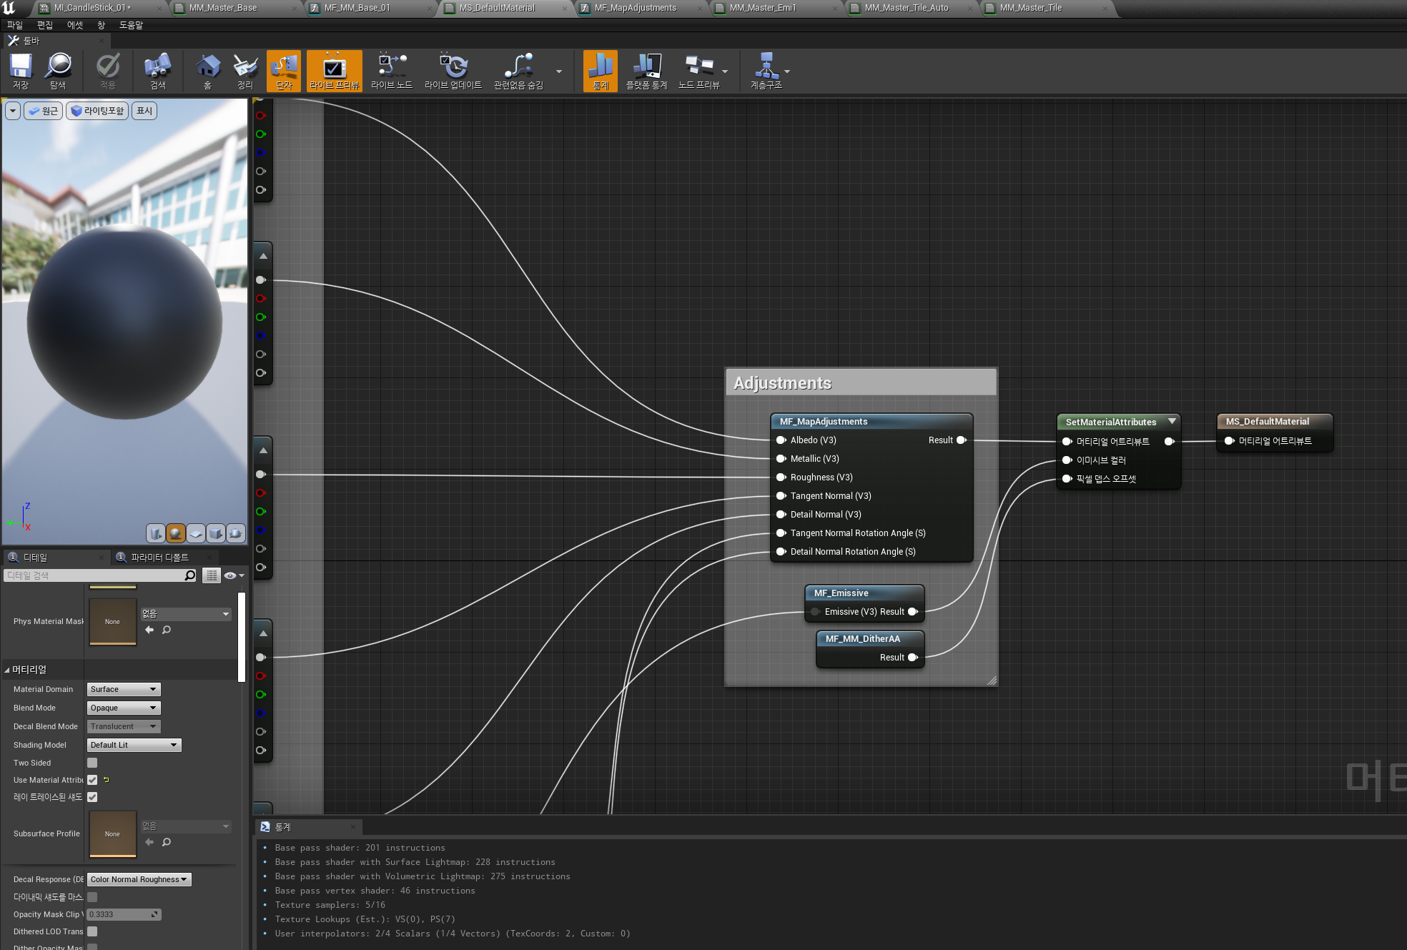The height and width of the screenshot is (950, 1407).
Task: Uncheck Use Material Attributes checkbox
Action: coord(92,780)
